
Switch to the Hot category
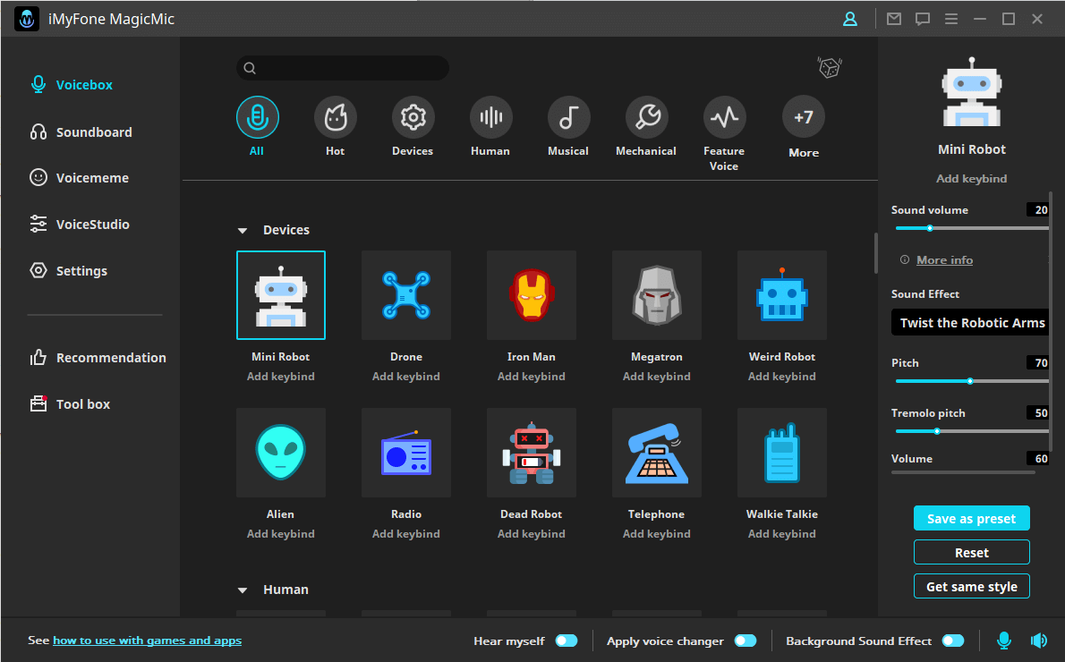(x=335, y=127)
